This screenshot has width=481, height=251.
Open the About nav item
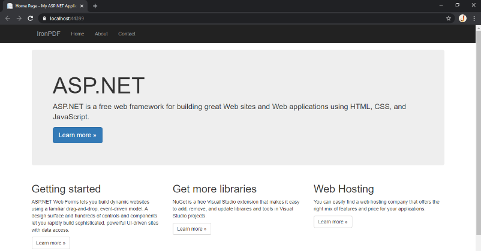pyautogui.click(x=101, y=34)
